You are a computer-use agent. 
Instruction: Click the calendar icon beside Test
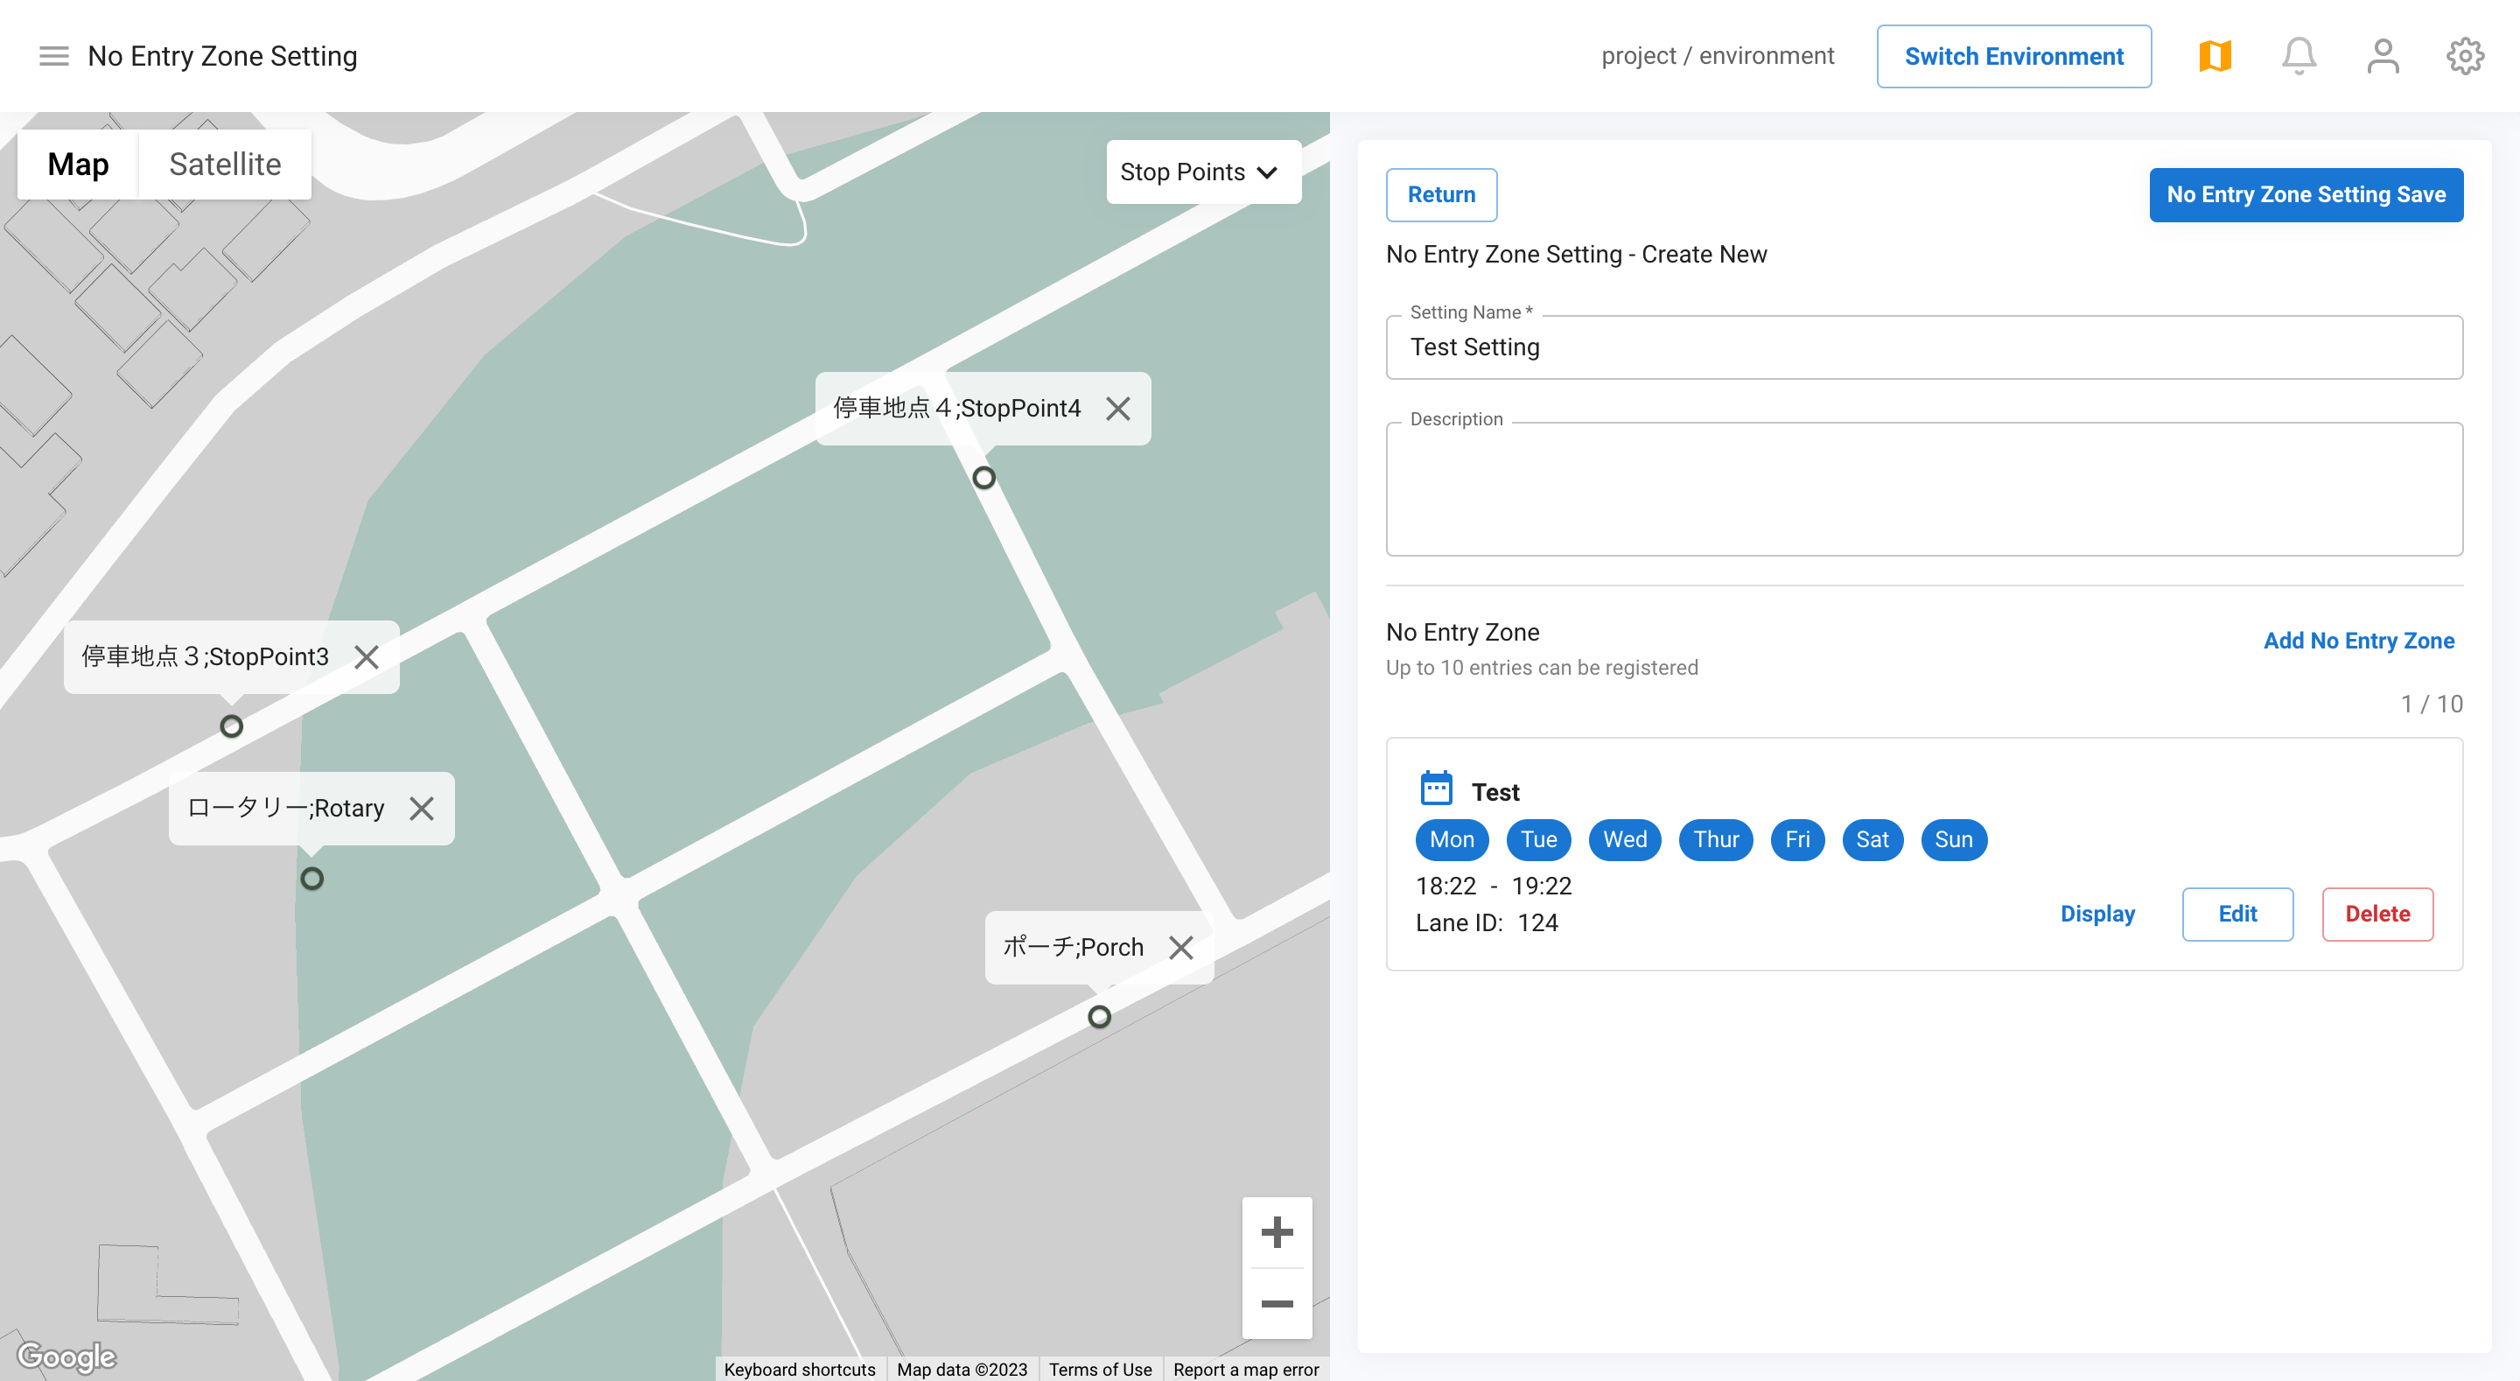(x=1436, y=789)
